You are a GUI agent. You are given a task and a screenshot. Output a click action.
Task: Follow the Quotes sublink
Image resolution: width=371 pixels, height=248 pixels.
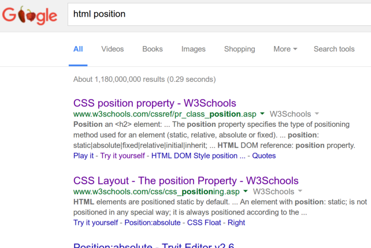point(264,156)
